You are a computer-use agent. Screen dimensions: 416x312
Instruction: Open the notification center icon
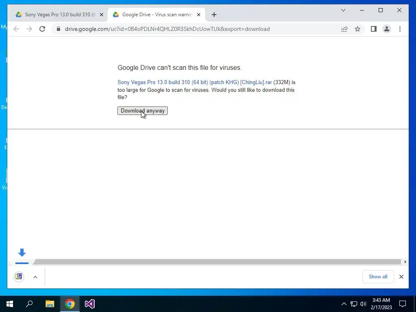[403, 304]
